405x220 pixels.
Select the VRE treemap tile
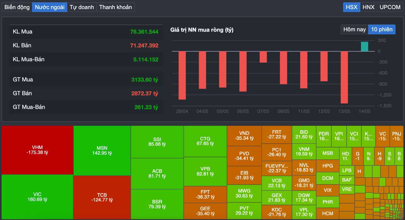(347, 189)
